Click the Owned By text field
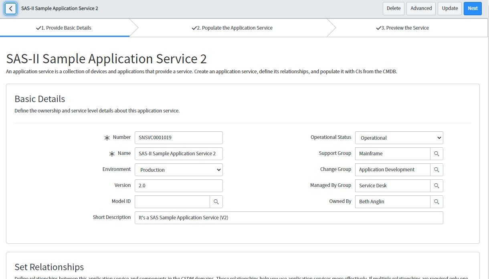Image resolution: width=489 pixels, height=279 pixels. click(392, 202)
